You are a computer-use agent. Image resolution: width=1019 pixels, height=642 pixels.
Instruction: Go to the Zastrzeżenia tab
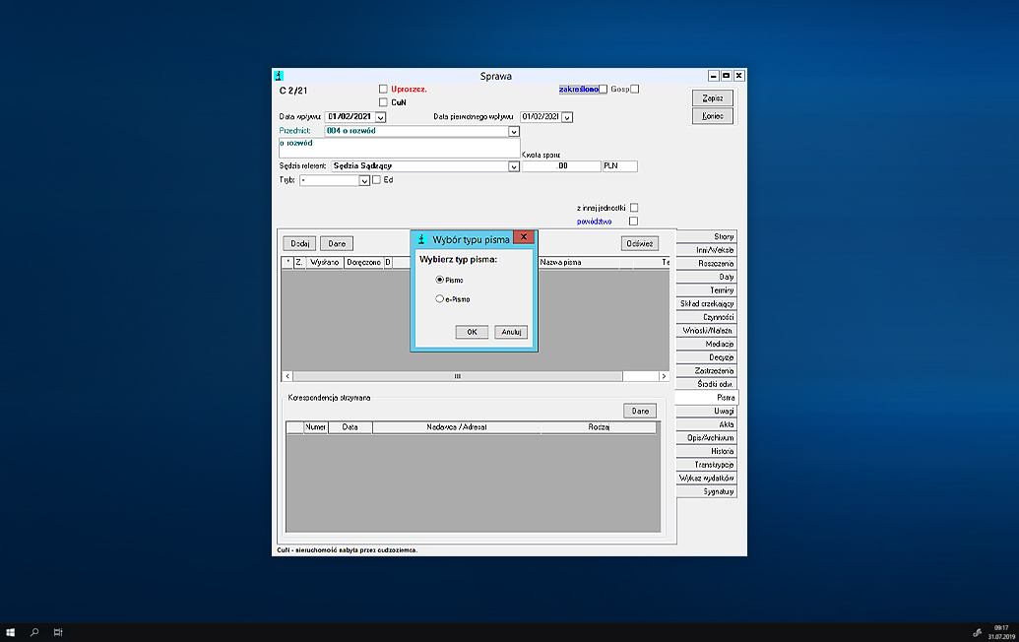click(x=707, y=371)
